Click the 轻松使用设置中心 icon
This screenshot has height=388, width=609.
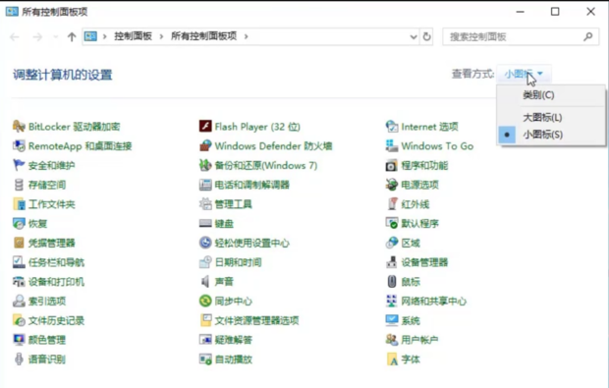pos(205,243)
